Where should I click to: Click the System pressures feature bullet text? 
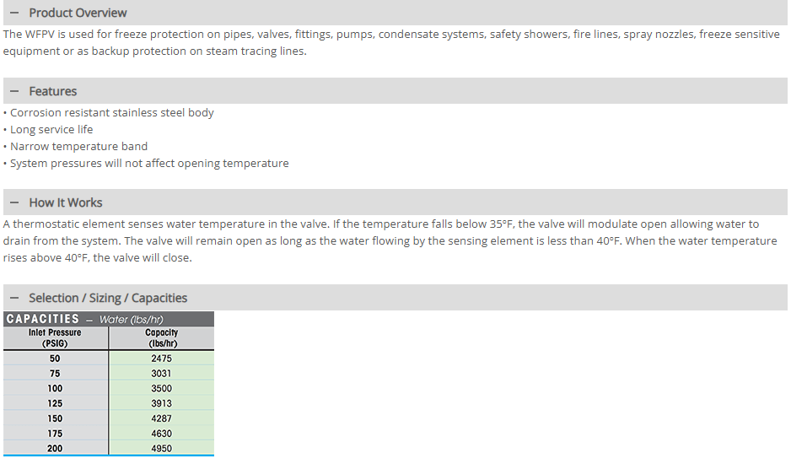point(149,164)
